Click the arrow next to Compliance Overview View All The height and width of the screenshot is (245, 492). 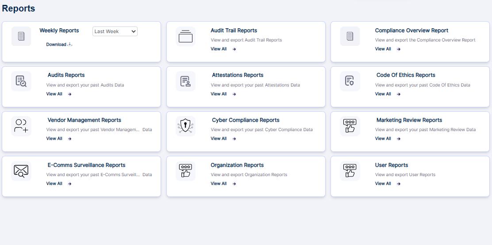pyautogui.click(x=399, y=49)
